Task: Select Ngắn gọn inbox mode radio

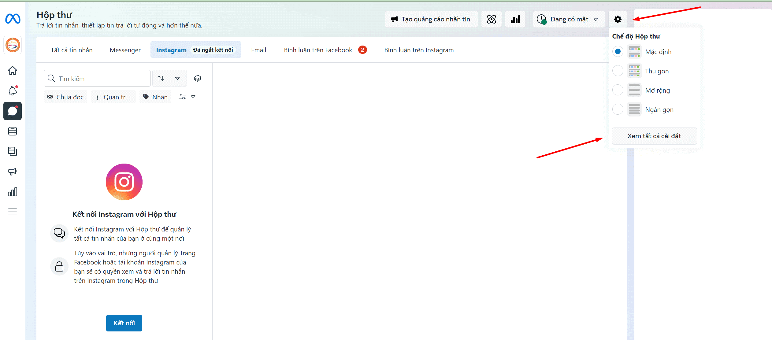Action: coord(618,109)
